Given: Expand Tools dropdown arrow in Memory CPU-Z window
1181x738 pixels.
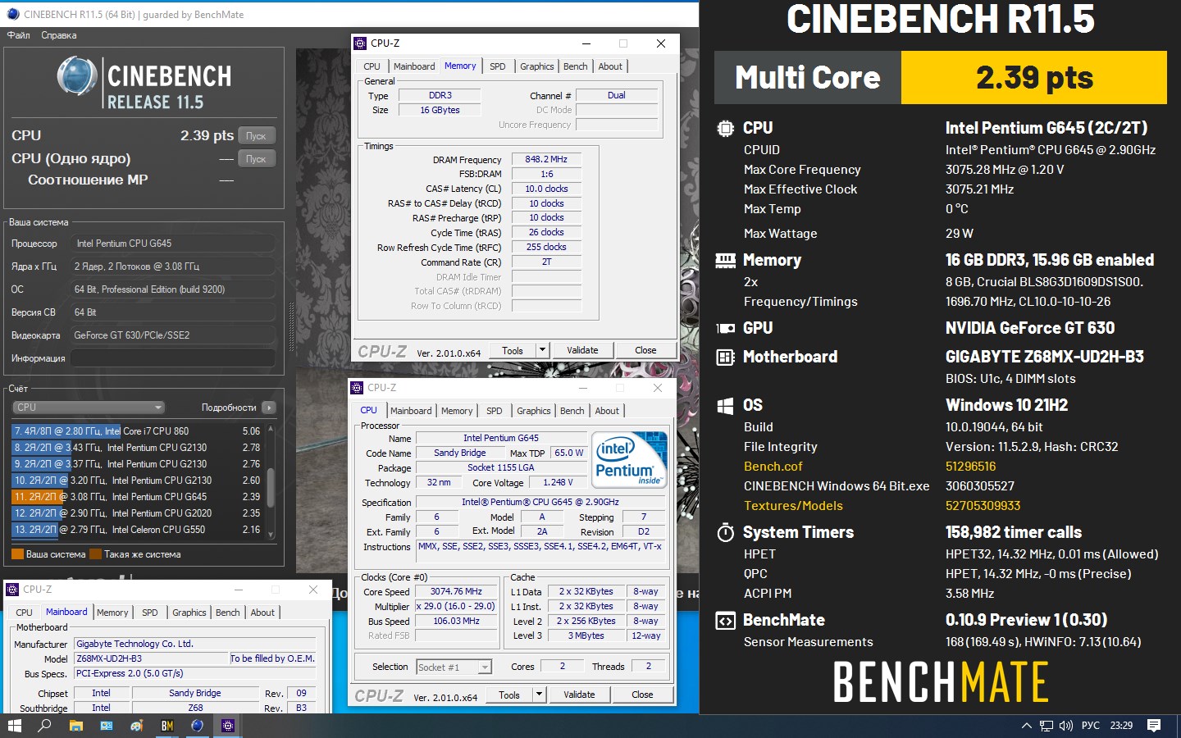Looking at the screenshot, I should pyautogui.click(x=542, y=350).
